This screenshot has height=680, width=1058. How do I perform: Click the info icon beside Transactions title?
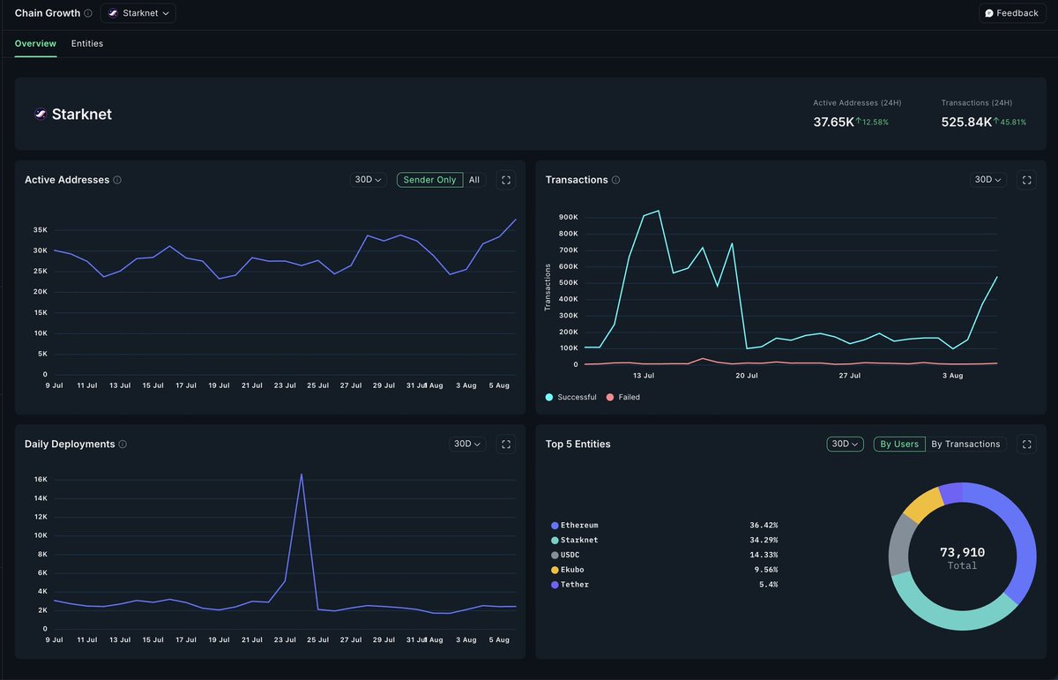[x=615, y=180]
